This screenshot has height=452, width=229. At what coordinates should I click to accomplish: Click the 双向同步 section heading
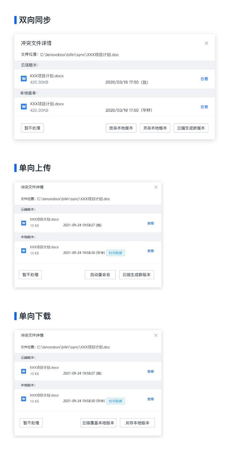35,20
